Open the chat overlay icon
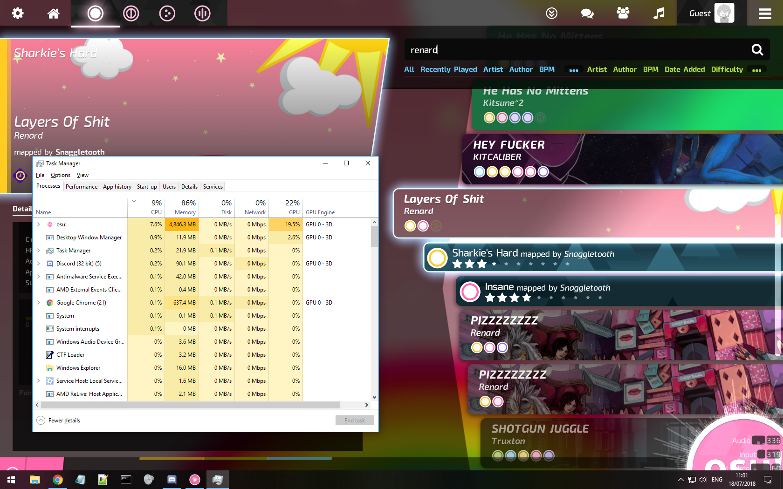This screenshot has height=489, width=783. click(x=587, y=13)
